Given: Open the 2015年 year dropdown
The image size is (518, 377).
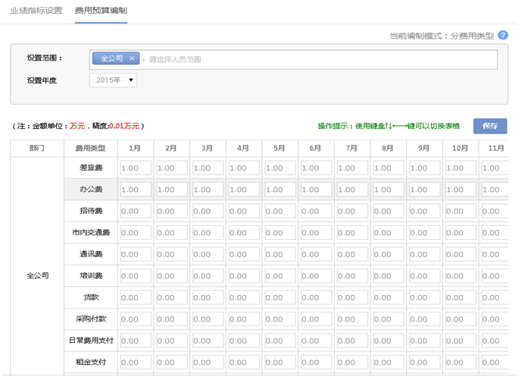Looking at the screenshot, I should point(113,80).
